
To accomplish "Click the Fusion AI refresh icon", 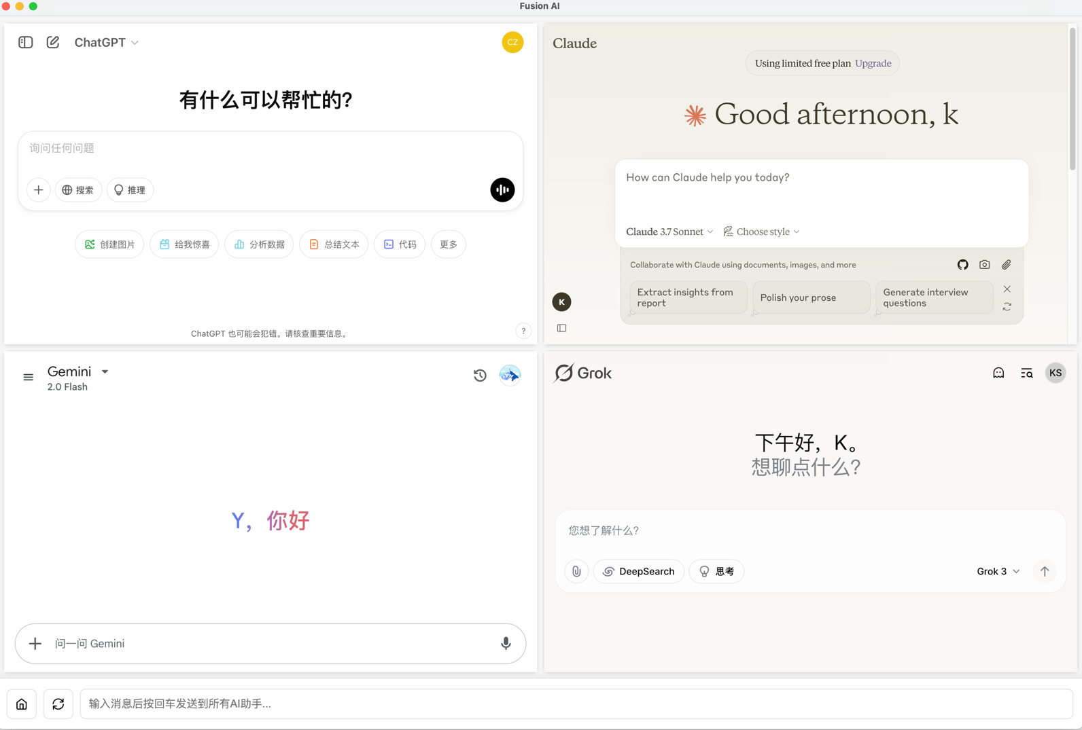I will tap(58, 704).
